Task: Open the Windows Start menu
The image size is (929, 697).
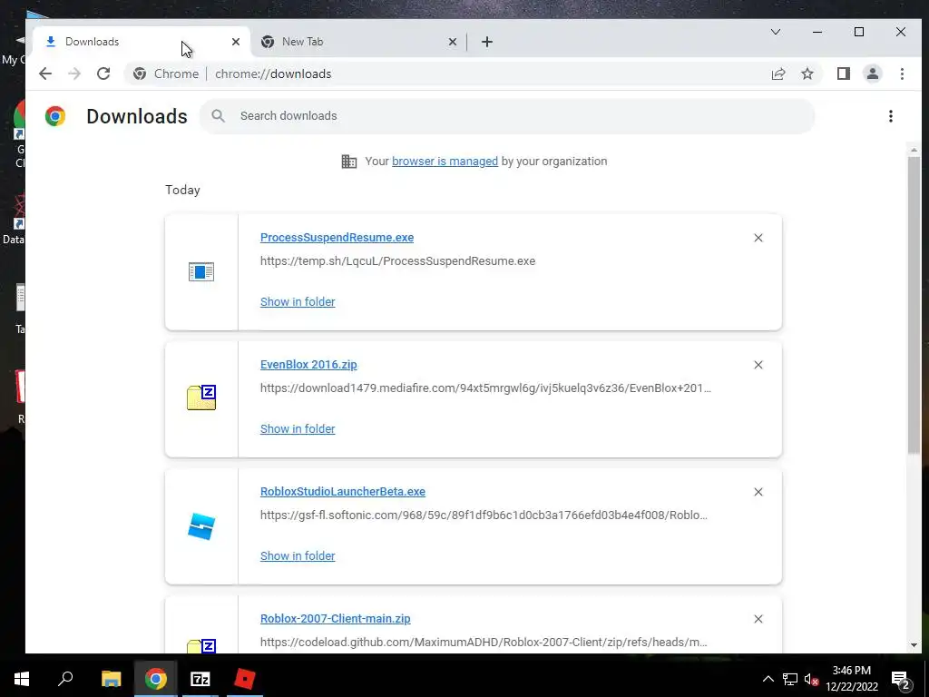Action: point(22,679)
